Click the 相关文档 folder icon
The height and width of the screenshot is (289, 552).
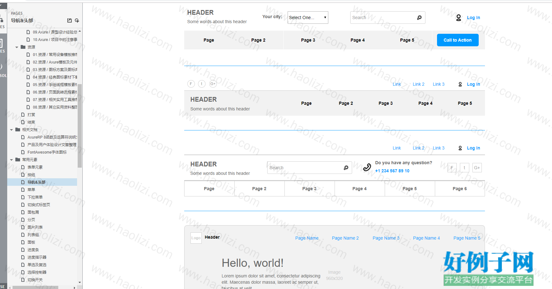(18, 129)
